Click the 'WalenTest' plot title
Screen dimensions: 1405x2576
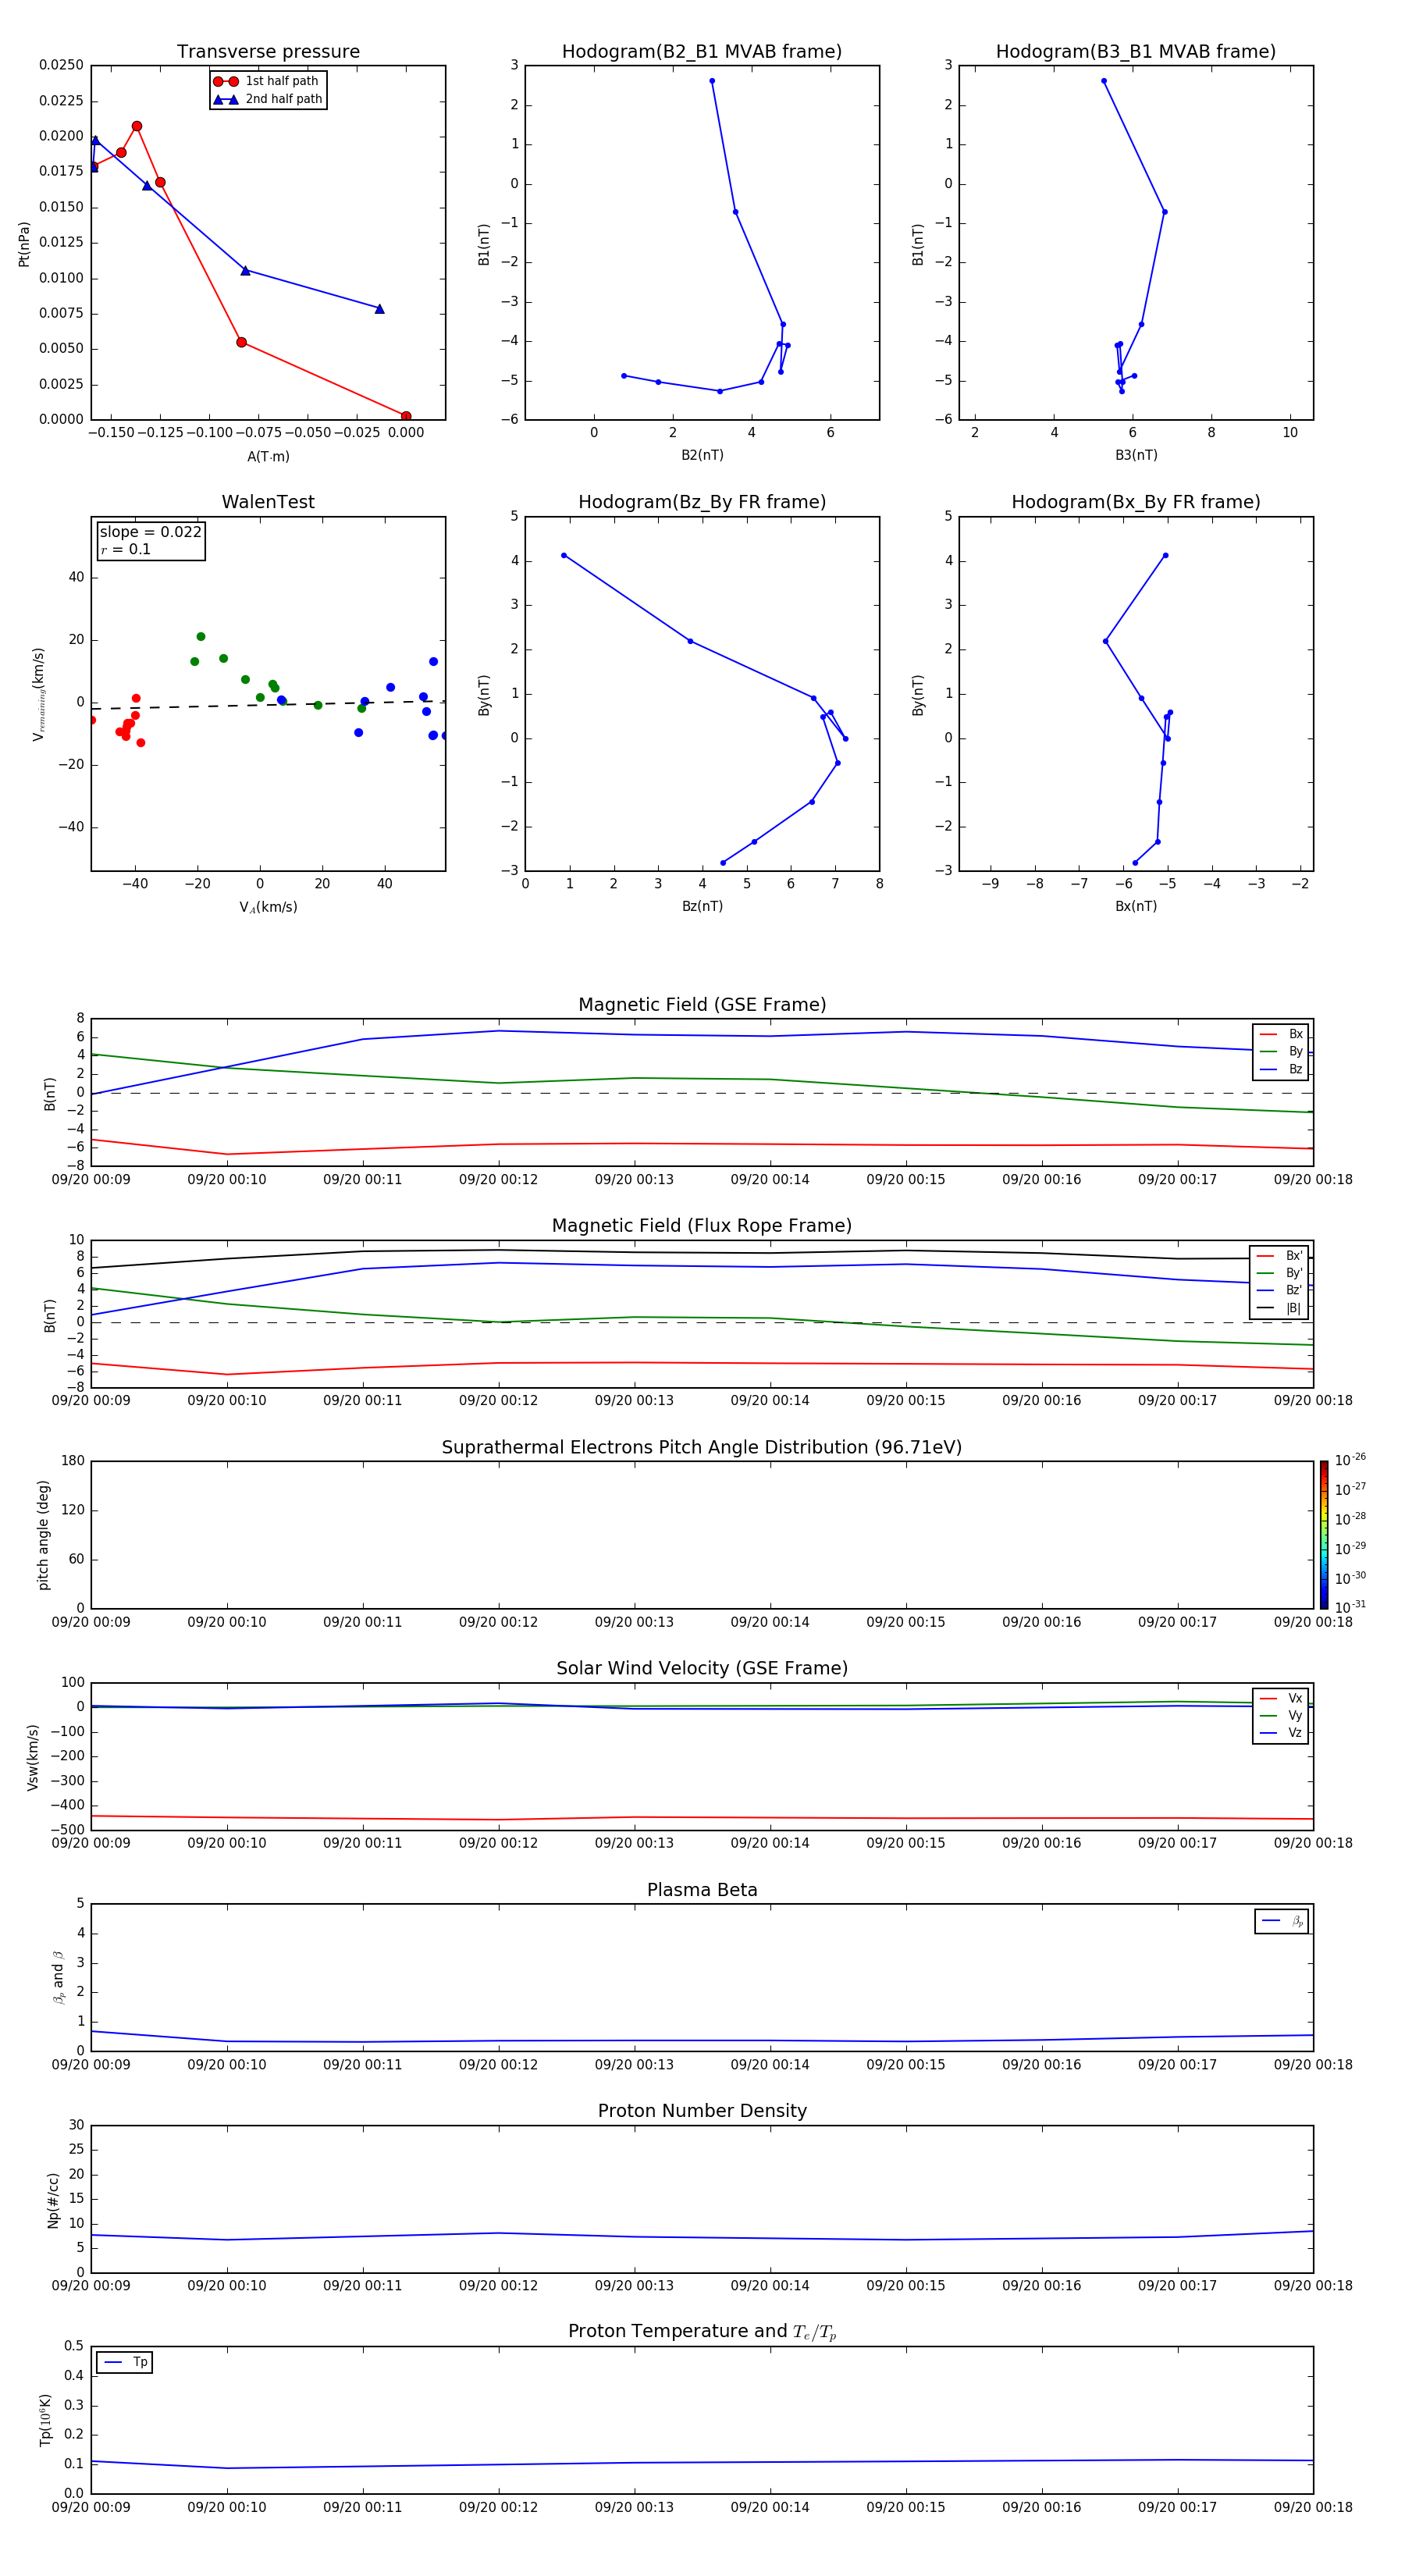pos(268,502)
